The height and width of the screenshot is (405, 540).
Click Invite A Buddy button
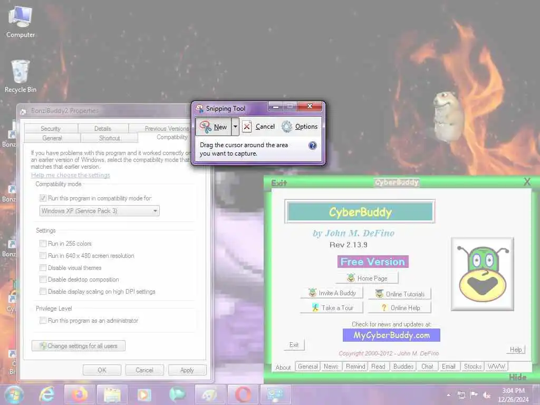[x=332, y=293]
